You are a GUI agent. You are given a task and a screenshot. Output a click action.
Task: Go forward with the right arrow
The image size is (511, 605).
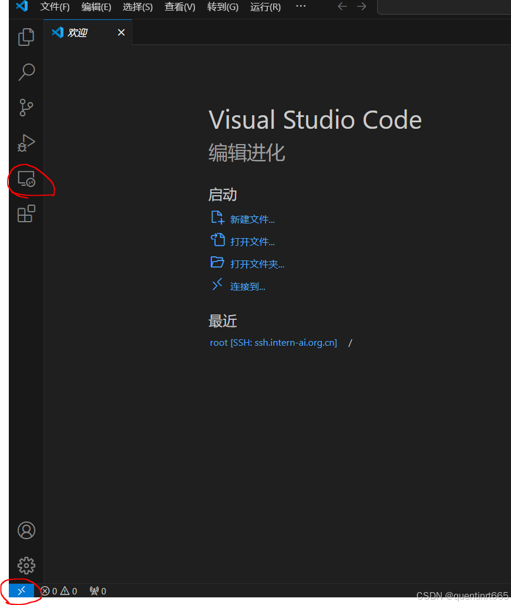(x=361, y=6)
